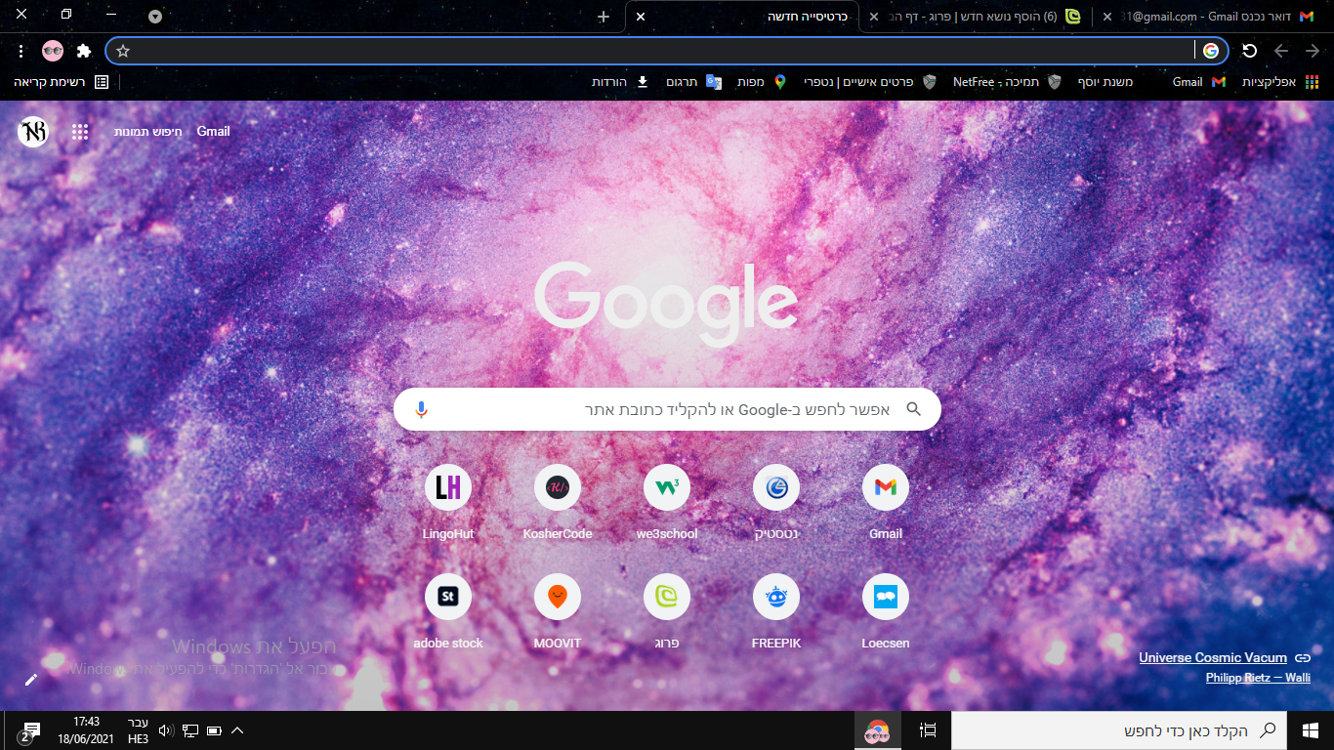Close the Gmail inbox tab
The width and height of the screenshot is (1334, 750).
(x=1107, y=17)
